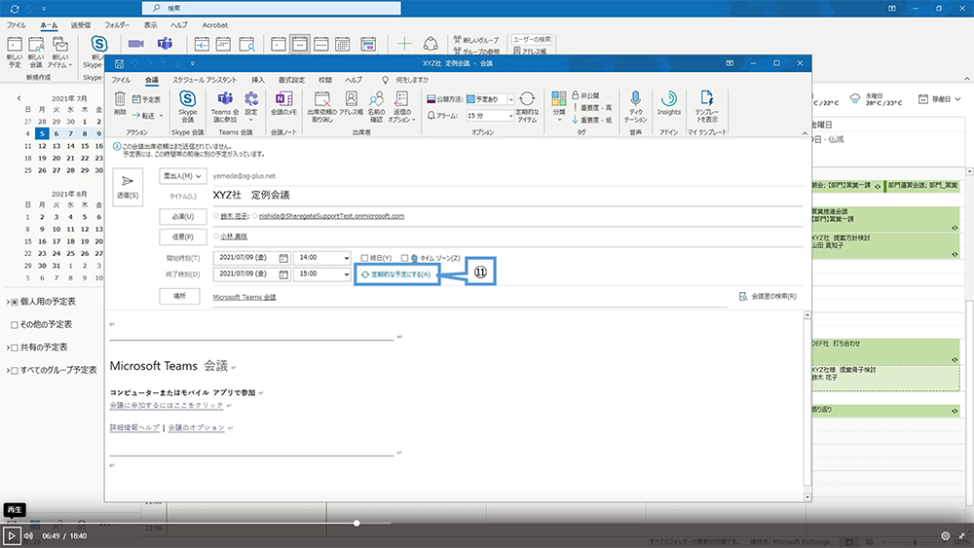Open the Insights add-in icon
This screenshot has width=974, height=548.
coord(669,98)
